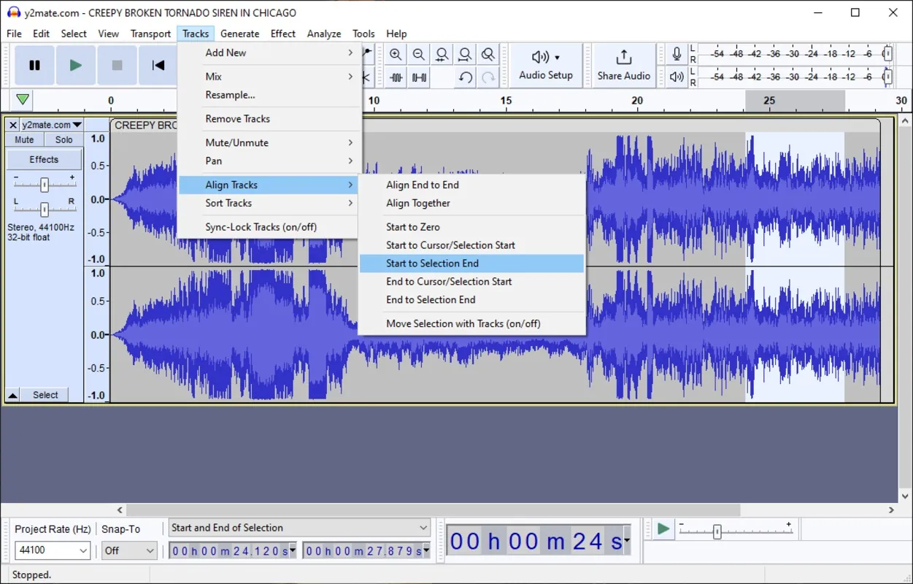The height and width of the screenshot is (584, 913).
Task: Expand the Add New submenu
Action: tap(269, 53)
